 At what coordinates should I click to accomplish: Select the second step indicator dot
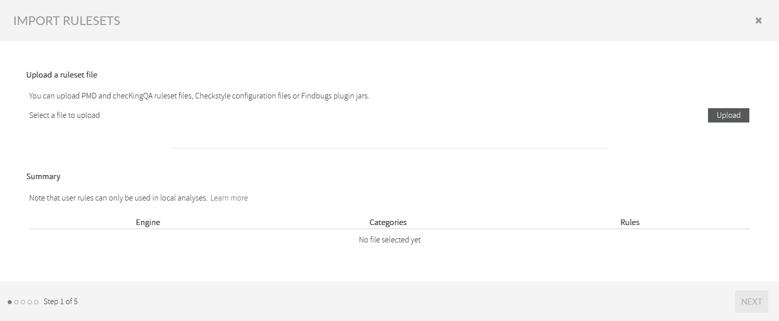pyautogui.click(x=16, y=302)
